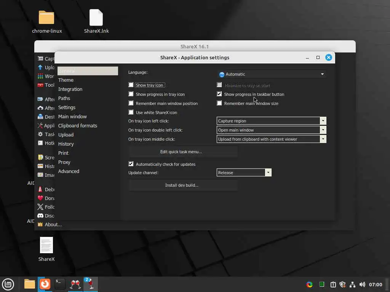Switch to Wine ShareX taskbar window with badge 2
Viewport: 390px width, 292px height.
[x=91, y=284]
